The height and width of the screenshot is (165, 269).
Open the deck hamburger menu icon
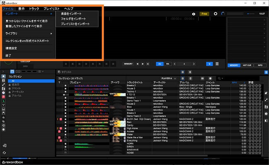217,64
